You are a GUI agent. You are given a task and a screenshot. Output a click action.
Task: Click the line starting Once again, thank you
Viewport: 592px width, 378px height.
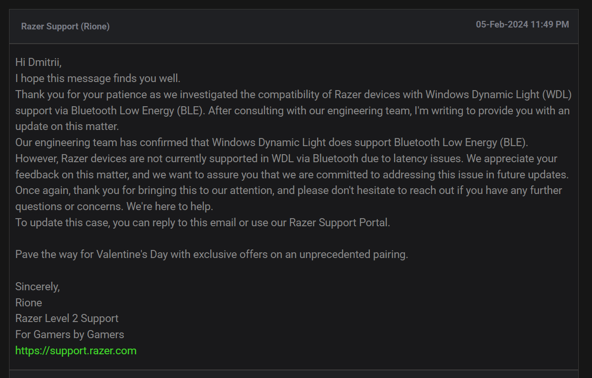point(289,191)
